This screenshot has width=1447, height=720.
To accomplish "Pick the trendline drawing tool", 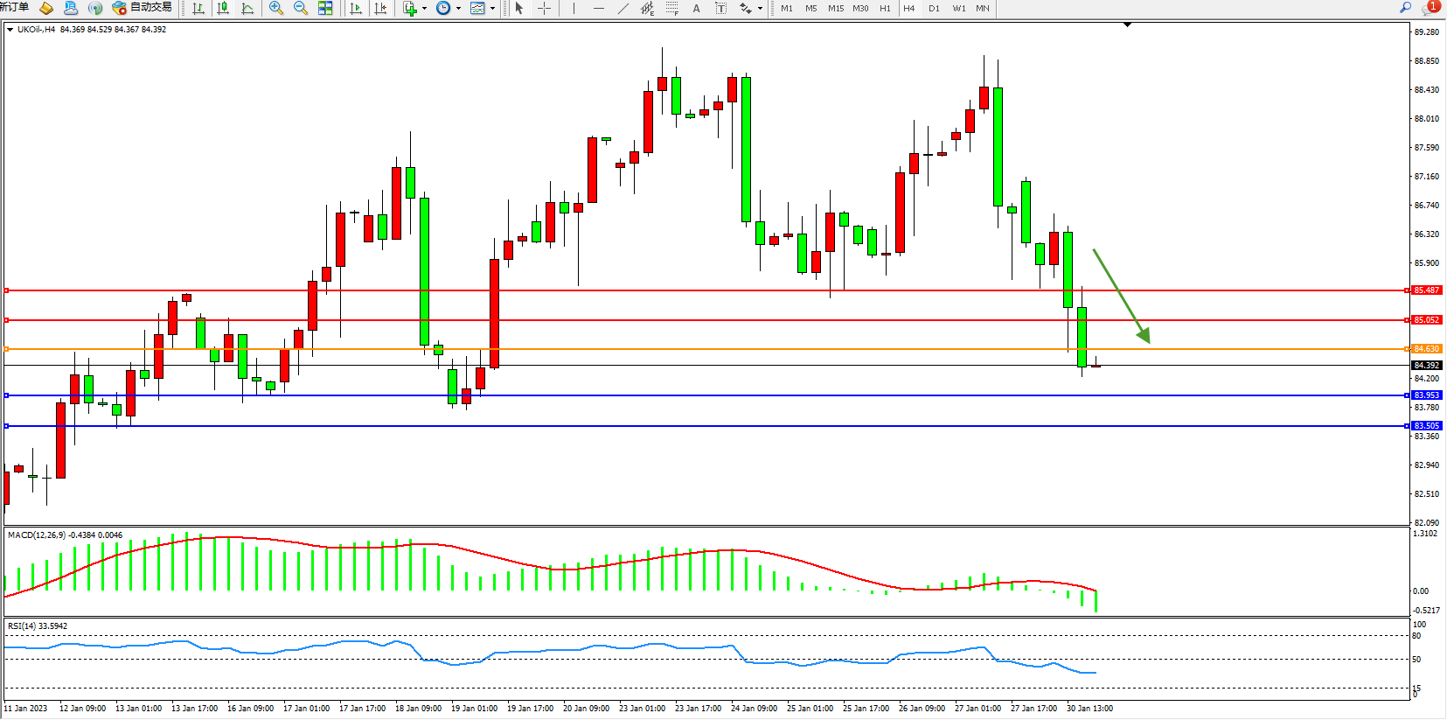I will click(x=623, y=8).
